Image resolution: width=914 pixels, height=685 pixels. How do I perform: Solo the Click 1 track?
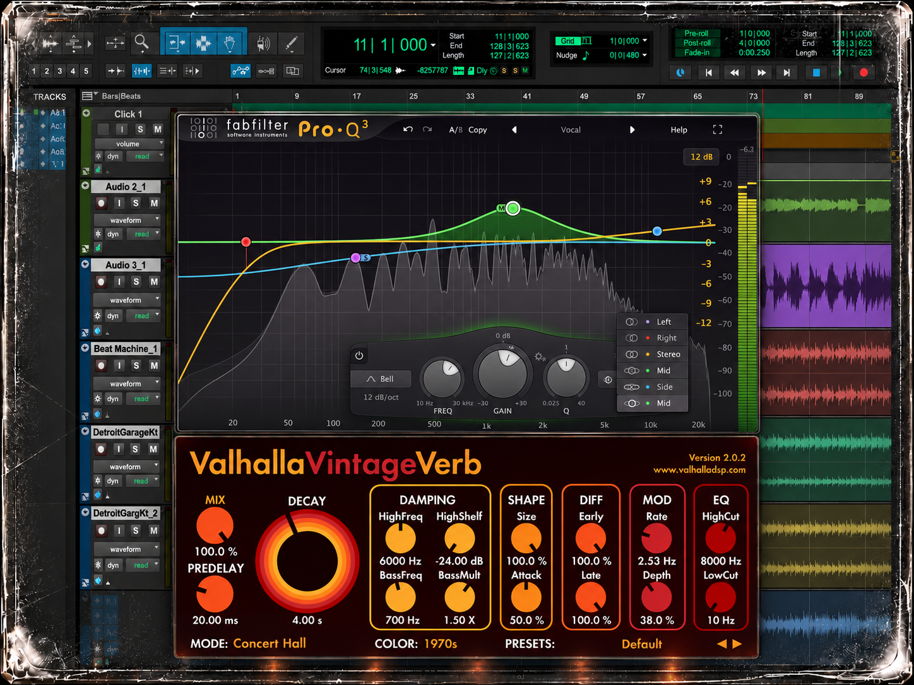140,129
